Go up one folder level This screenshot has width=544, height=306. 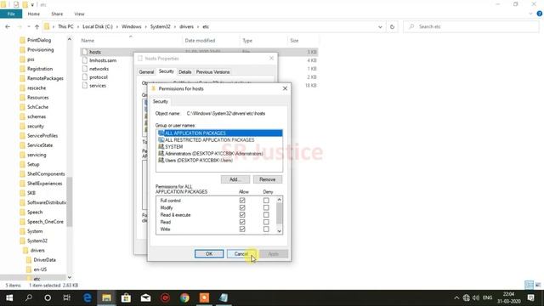[37, 26]
